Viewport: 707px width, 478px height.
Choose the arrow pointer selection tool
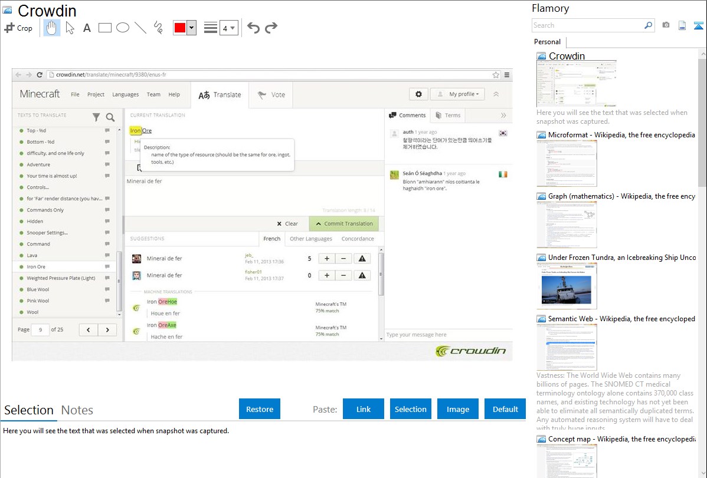[70, 28]
